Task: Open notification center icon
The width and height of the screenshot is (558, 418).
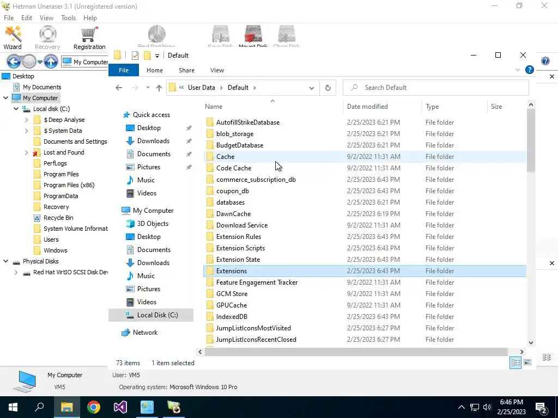Action: click(x=541, y=407)
